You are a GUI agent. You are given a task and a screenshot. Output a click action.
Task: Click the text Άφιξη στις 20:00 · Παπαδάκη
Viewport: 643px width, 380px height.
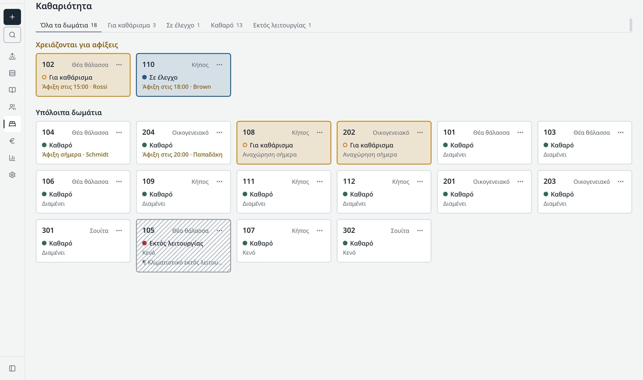pos(182,155)
